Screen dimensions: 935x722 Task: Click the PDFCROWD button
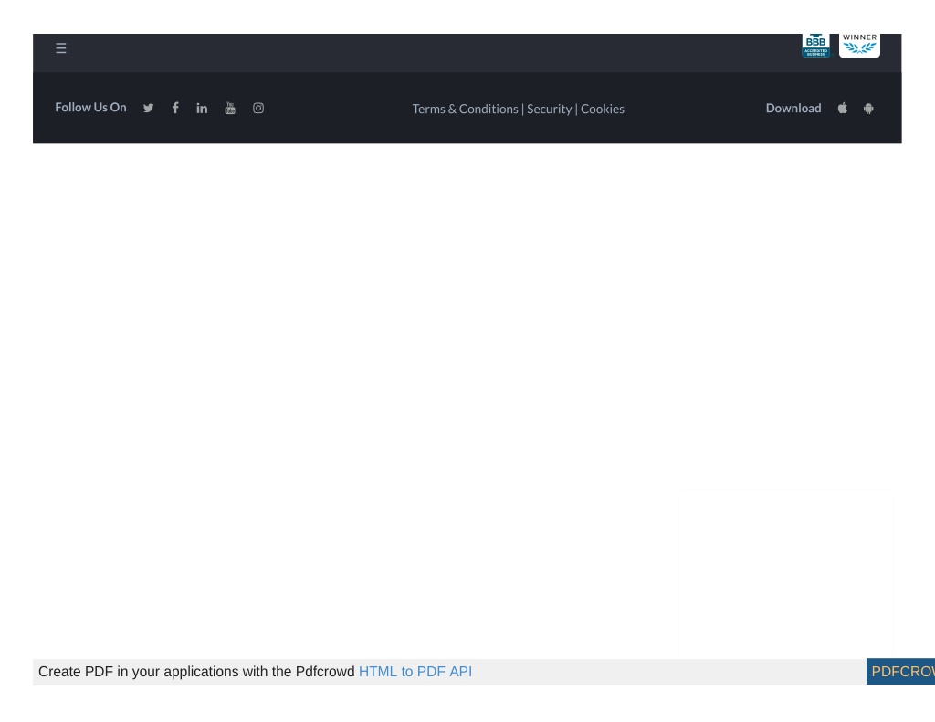(x=900, y=671)
